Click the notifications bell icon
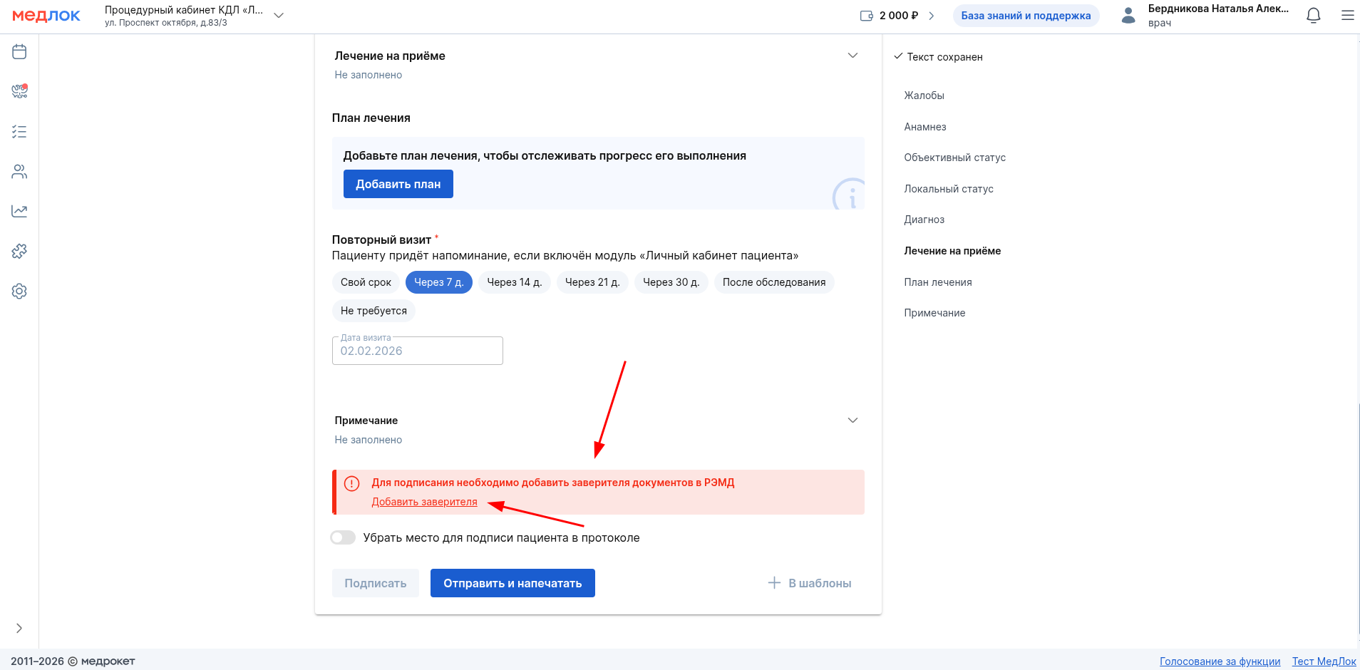This screenshot has width=1360, height=670. point(1313,16)
